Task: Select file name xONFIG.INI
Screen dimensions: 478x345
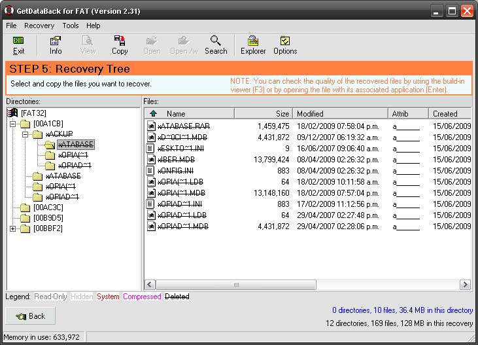Action: coord(175,171)
